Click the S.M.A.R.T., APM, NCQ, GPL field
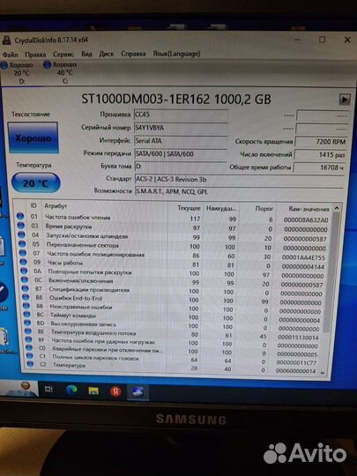 [239, 192]
